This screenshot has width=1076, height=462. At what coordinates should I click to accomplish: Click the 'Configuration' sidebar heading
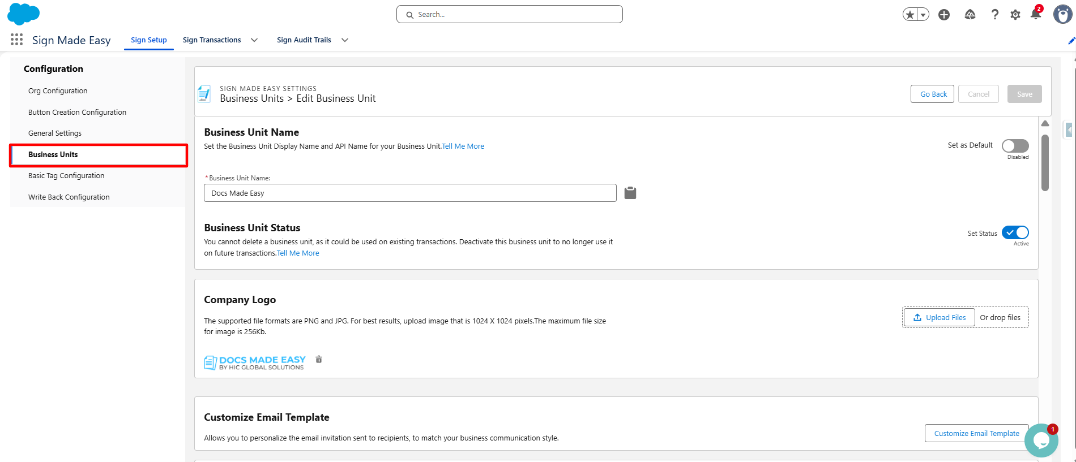pos(53,69)
